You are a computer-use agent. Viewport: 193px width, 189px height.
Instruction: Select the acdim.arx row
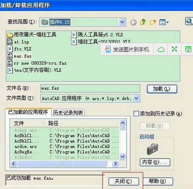(65, 146)
